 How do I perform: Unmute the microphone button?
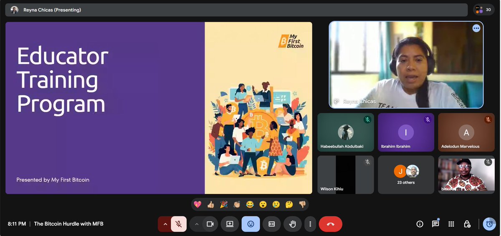(x=179, y=224)
